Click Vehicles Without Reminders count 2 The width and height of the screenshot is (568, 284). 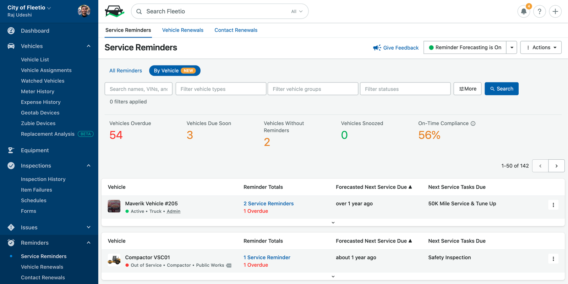267,142
